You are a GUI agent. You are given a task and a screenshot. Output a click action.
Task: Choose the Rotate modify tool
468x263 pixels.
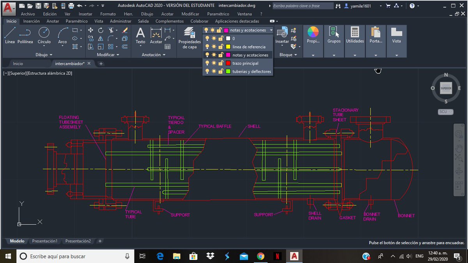(101, 30)
